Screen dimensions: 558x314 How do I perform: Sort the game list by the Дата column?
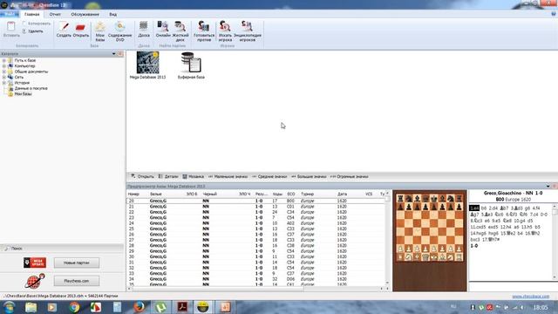pyautogui.click(x=342, y=194)
